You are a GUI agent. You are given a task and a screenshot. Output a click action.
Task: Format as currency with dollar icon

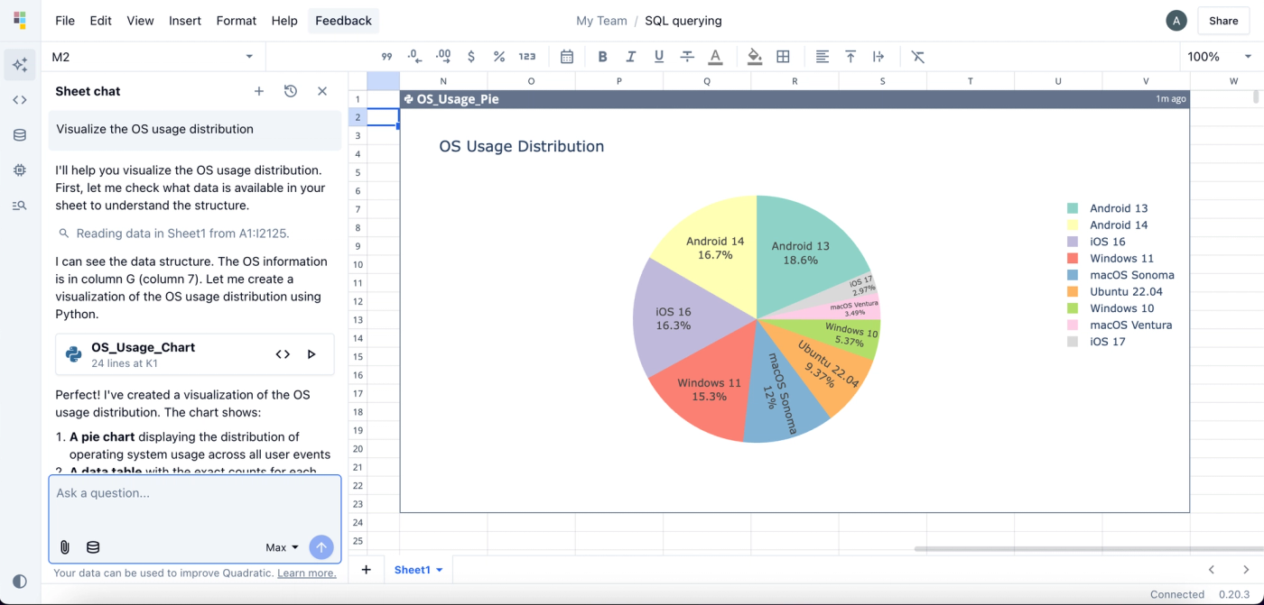click(471, 57)
